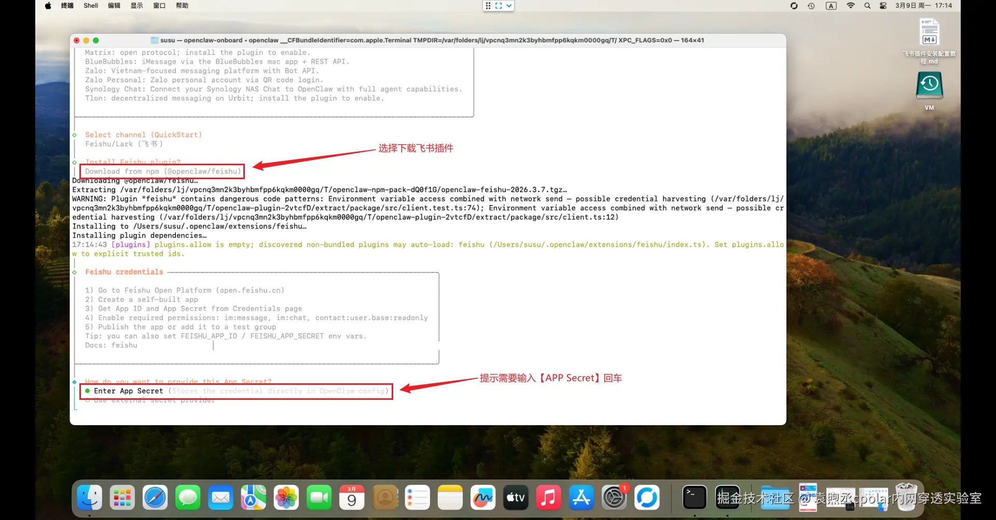996x520 pixels.
Task: Open the Photos app in the Dock
Action: click(x=286, y=498)
